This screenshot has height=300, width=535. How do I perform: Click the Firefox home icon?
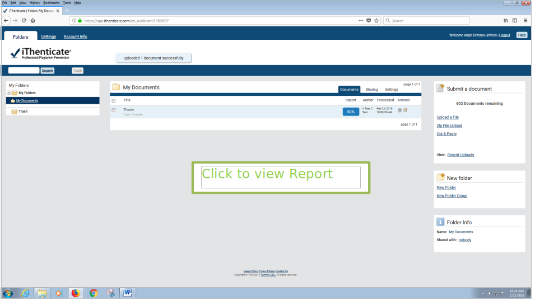point(33,20)
